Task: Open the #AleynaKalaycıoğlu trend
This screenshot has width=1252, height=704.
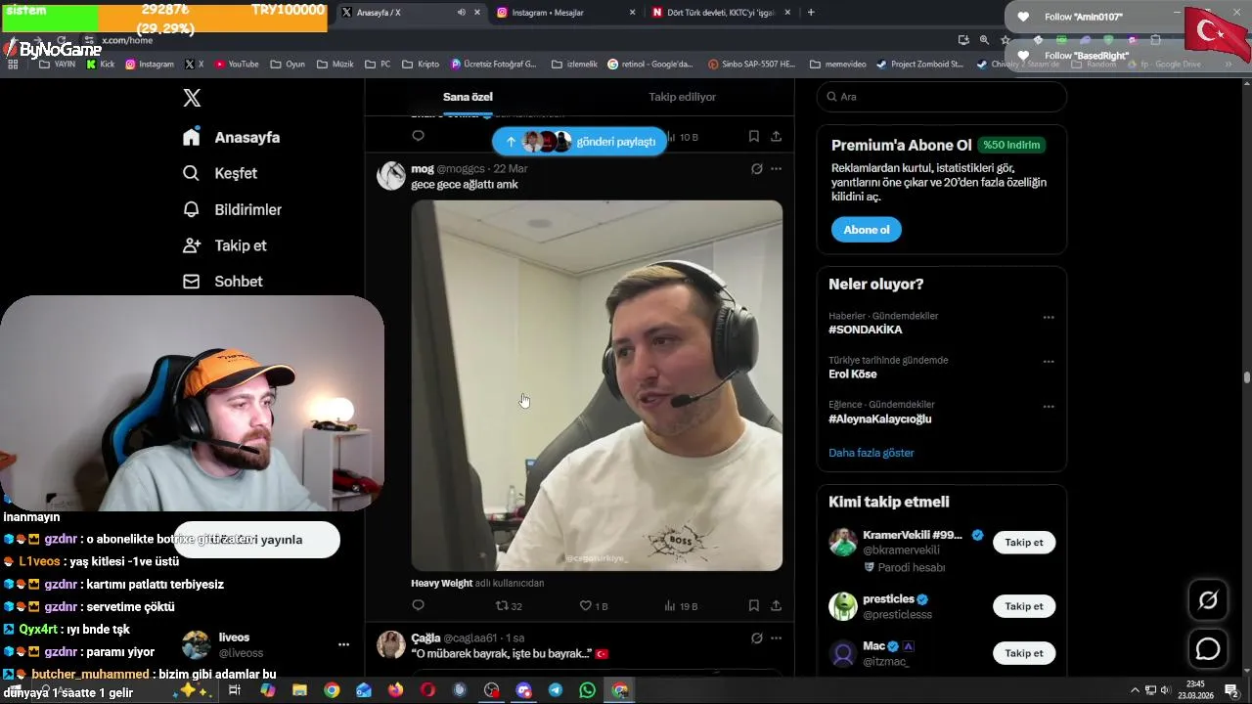Action: click(880, 419)
